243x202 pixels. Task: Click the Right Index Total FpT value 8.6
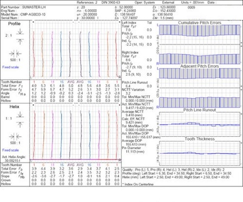(128, 60)
